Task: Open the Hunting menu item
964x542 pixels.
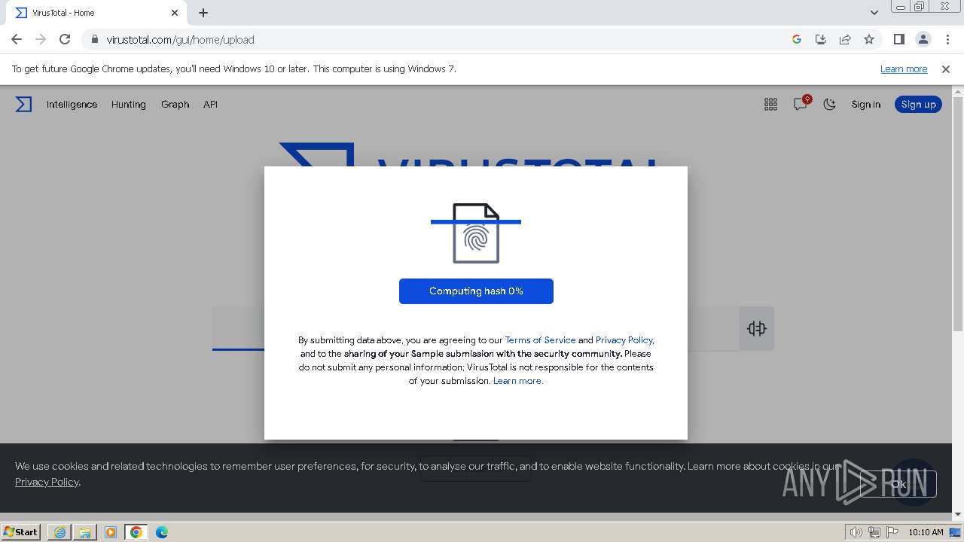Action: (x=129, y=105)
